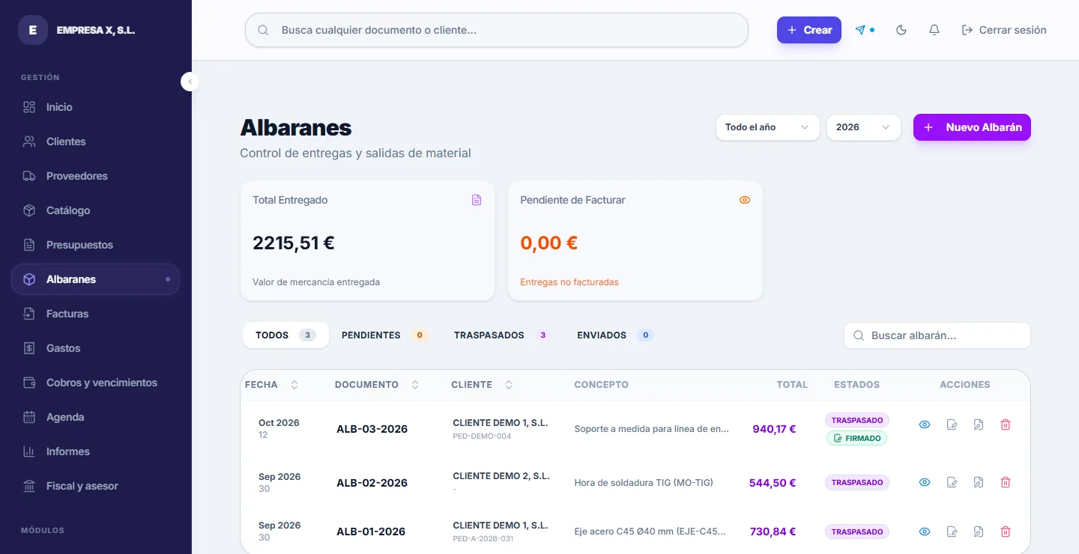Switch to the Pendientes tab
Screen dimensions: 1079x554
tap(384, 335)
